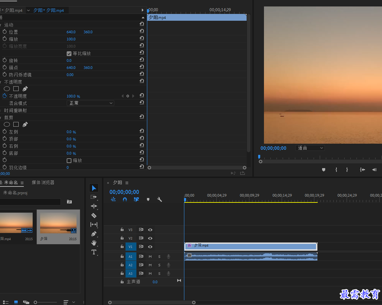The height and width of the screenshot is (305, 382).
Task: Choose pen mask under Crop effect
Action: tap(25, 125)
